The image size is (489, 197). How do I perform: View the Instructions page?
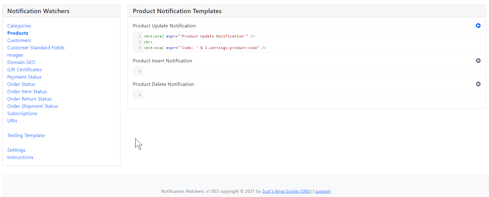pyautogui.click(x=20, y=157)
